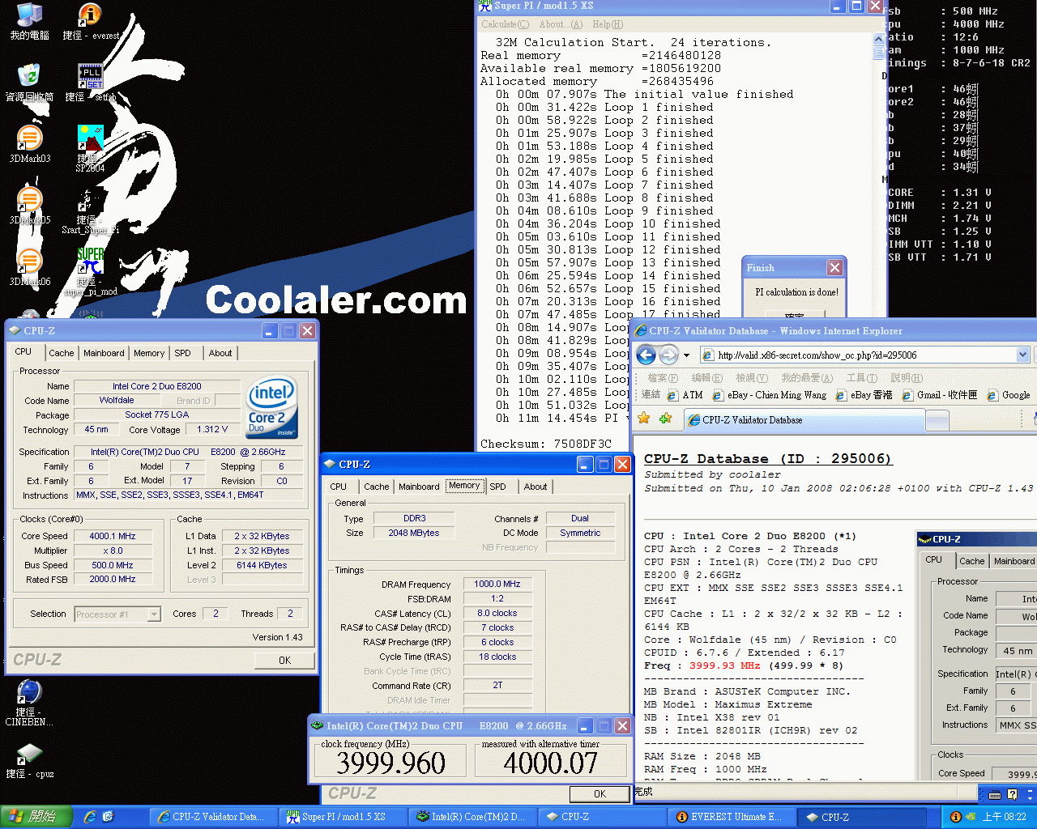Open Calculate menu in Super PI
The height and width of the screenshot is (829, 1037).
(505, 24)
